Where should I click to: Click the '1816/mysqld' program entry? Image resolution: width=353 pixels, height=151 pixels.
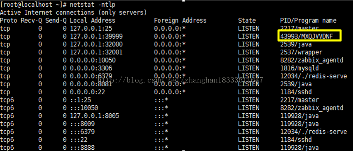coord(299,68)
